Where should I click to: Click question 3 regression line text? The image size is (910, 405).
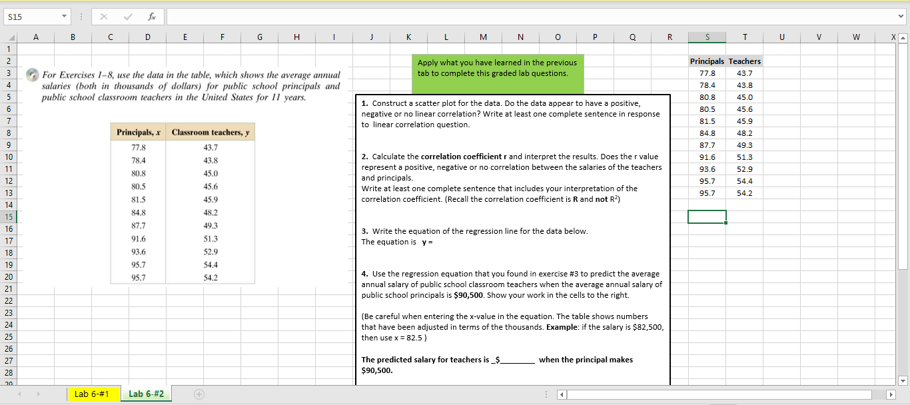point(474,231)
